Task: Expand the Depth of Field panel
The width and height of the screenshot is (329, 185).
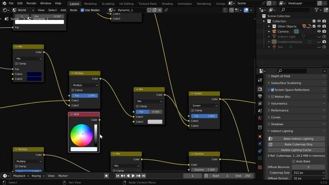Action: click(280, 76)
